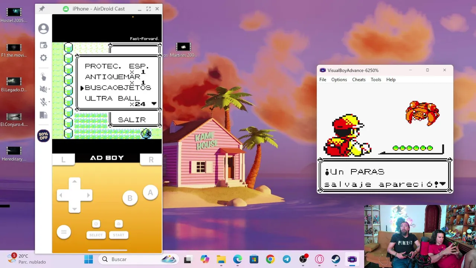Viewport: 476px width, 268px height.
Task: Open the AirDroid account profile icon
Action: 44,29
